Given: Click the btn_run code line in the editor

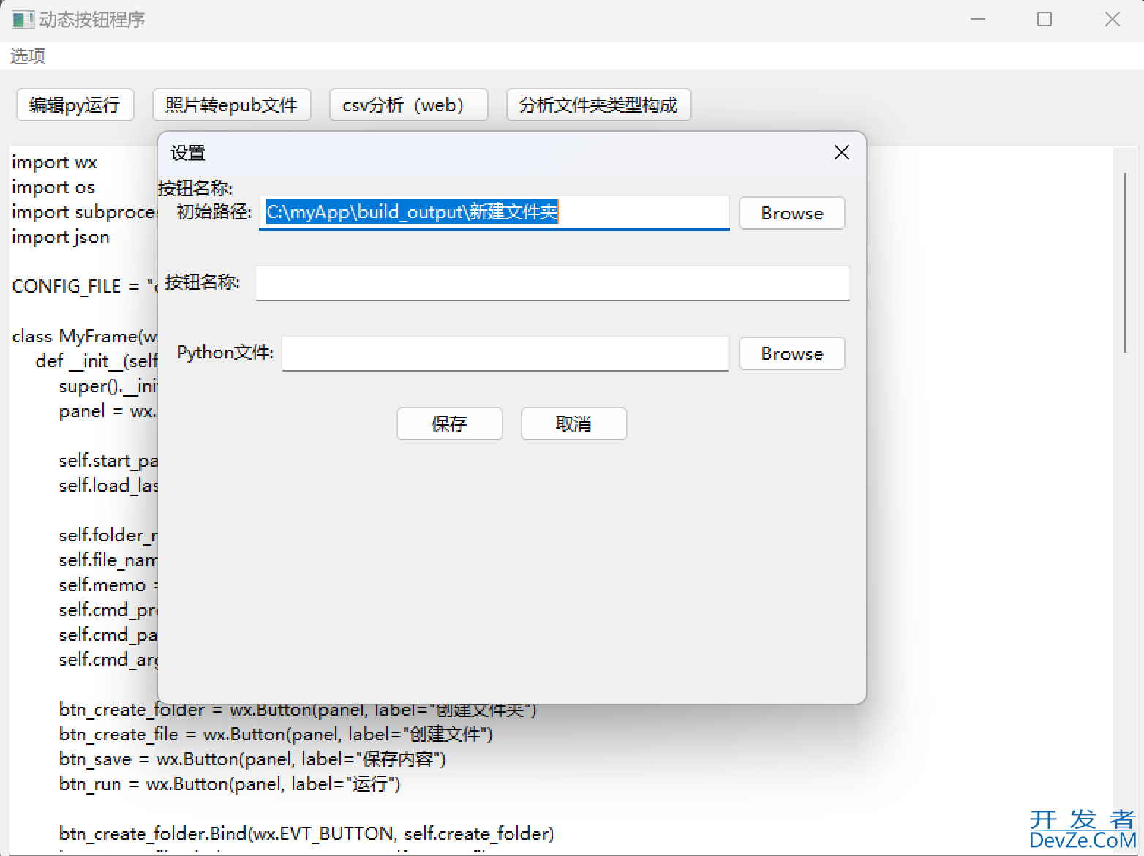Looking at the screenshot, I should pyautogui.click(x=230, y=784).
